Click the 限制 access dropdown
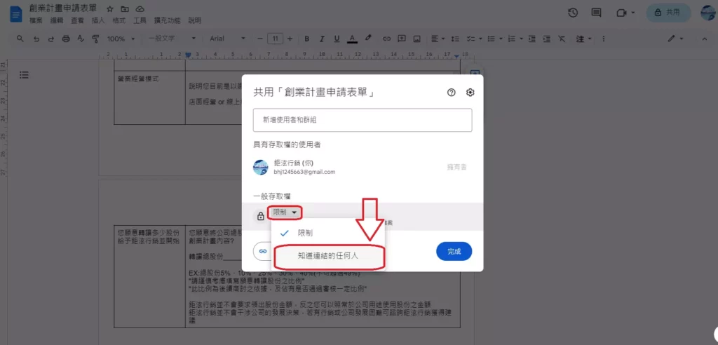Image resolution: width=718 pixels, height=345 pixels. coord(285,212)
